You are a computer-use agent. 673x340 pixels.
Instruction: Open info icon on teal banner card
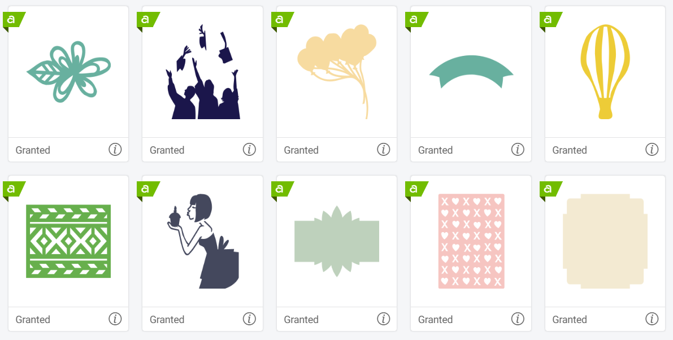(x=518, y=150)
